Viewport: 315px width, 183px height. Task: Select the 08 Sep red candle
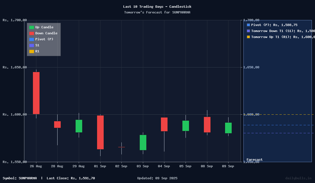click(x=207, y=125)
